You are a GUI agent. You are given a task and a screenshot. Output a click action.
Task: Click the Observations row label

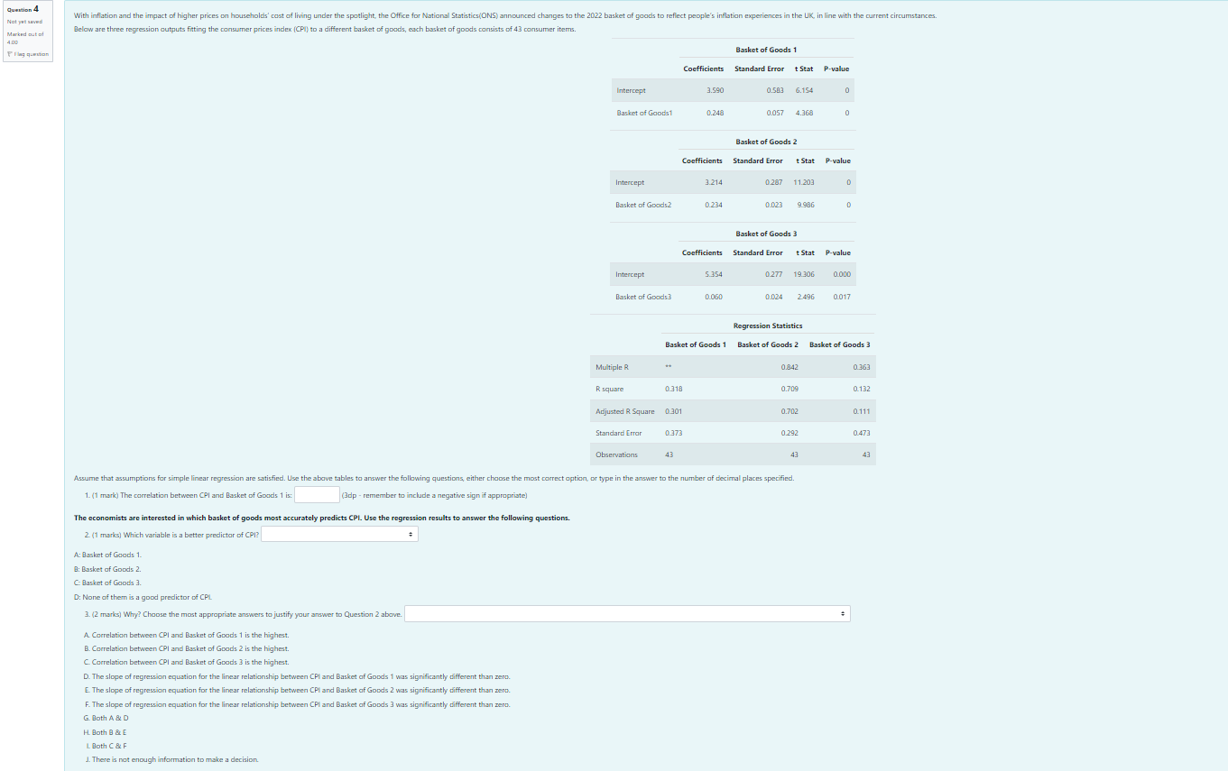pyautogui.click(x=616, y=454)
